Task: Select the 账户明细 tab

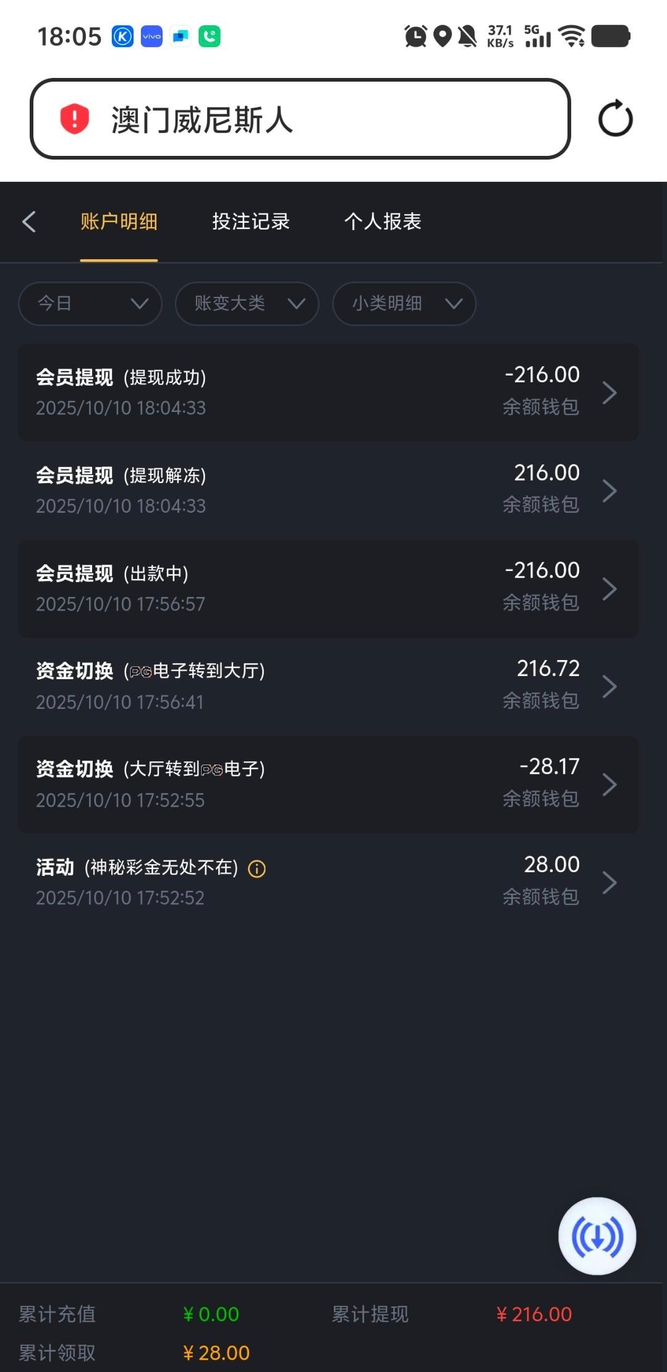Action: pos(119,221)
